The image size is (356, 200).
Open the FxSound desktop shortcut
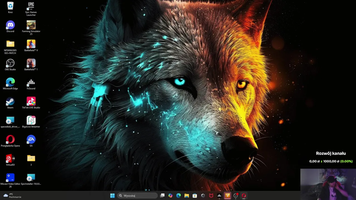point(31,84)
